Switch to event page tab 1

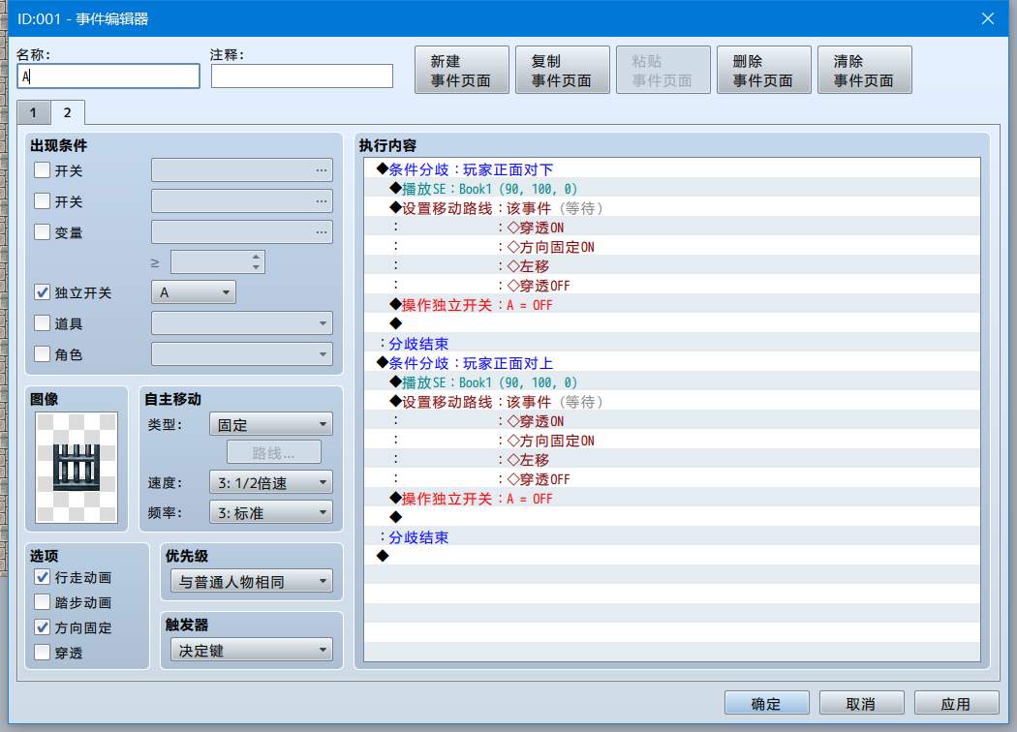[33, 113]
